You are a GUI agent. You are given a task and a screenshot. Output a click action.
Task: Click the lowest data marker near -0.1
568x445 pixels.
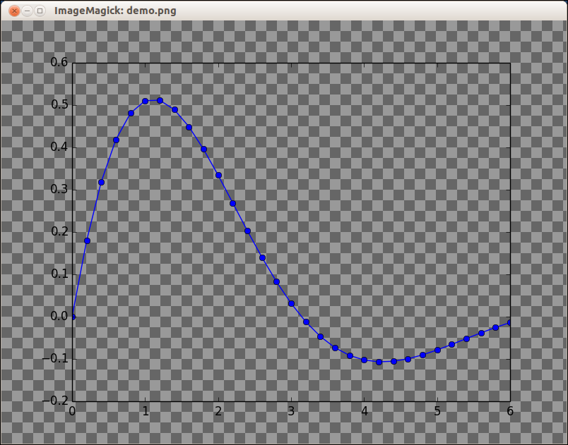click(x=379, y=362)
